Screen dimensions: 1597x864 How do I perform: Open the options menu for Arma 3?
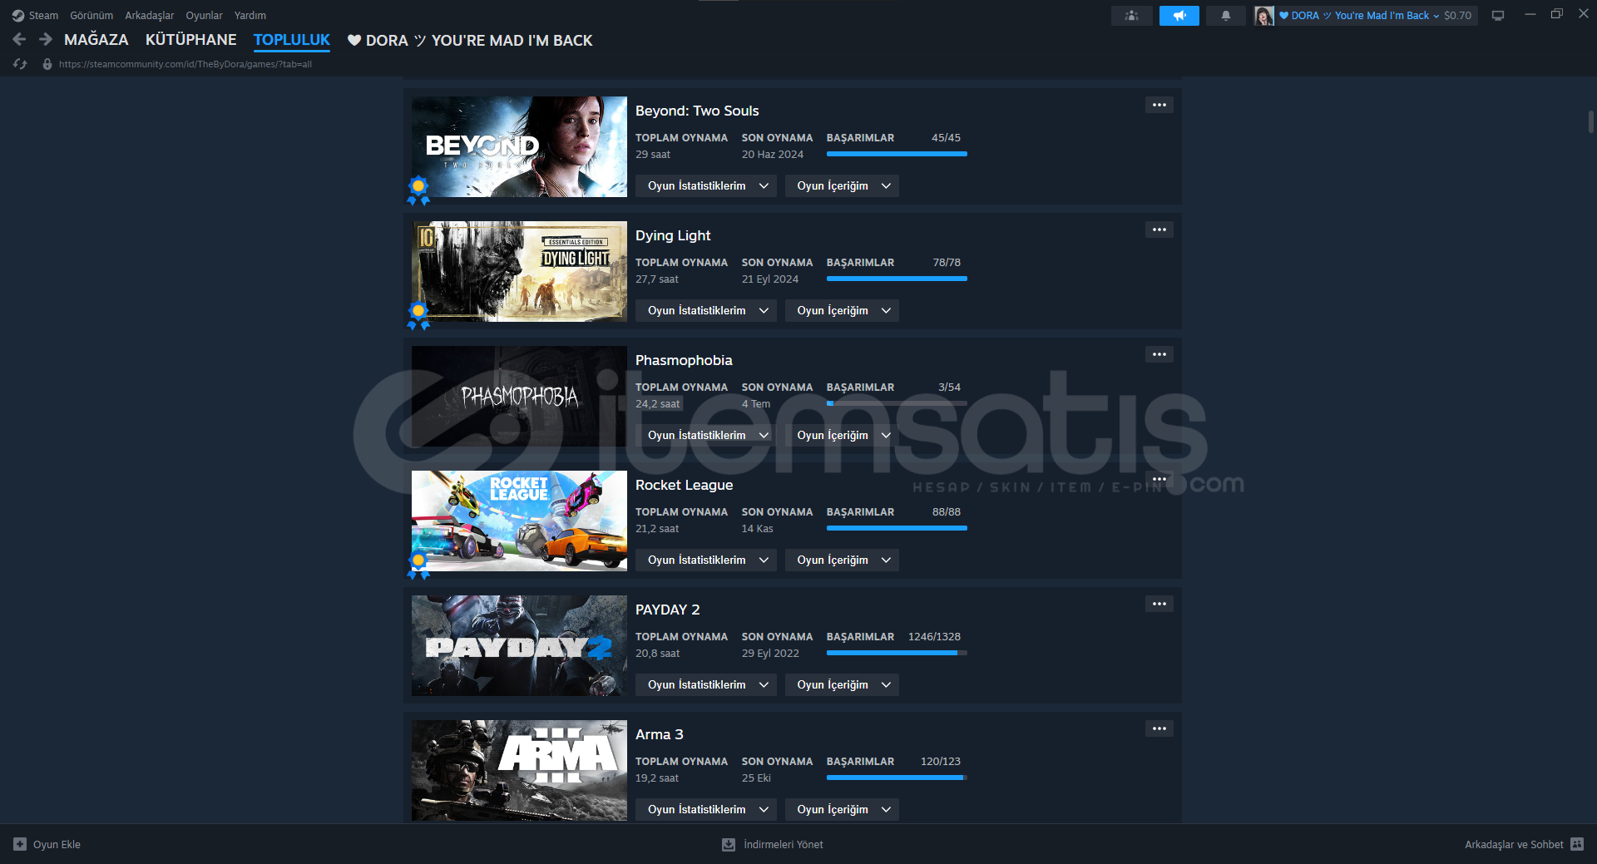click(x=1159, y=728)
